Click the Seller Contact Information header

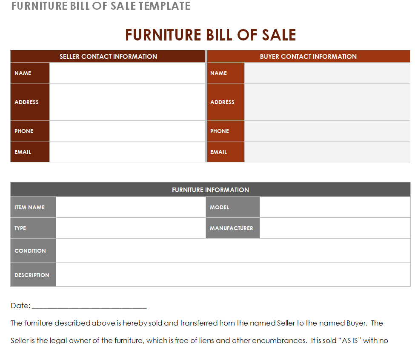[x=108, y=57]
